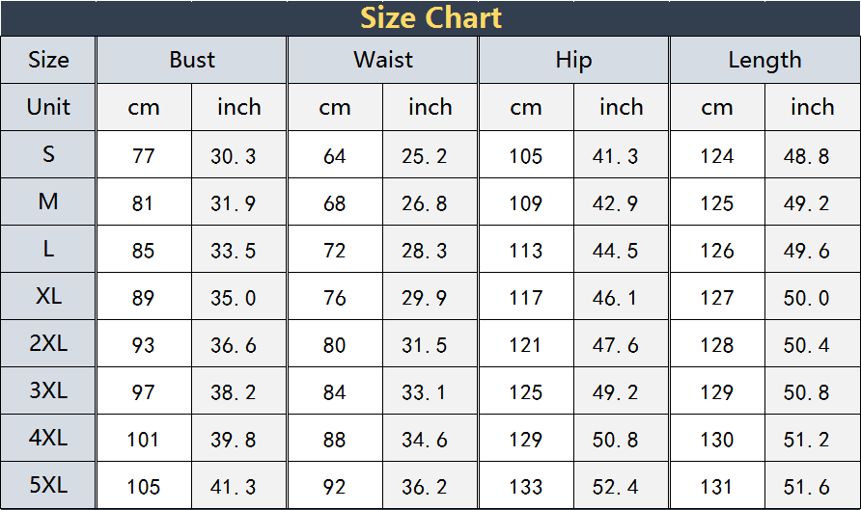The height and width of the screenshot is (510, 861).
Task: Click the XL size row label
Action: pos(48,296)
